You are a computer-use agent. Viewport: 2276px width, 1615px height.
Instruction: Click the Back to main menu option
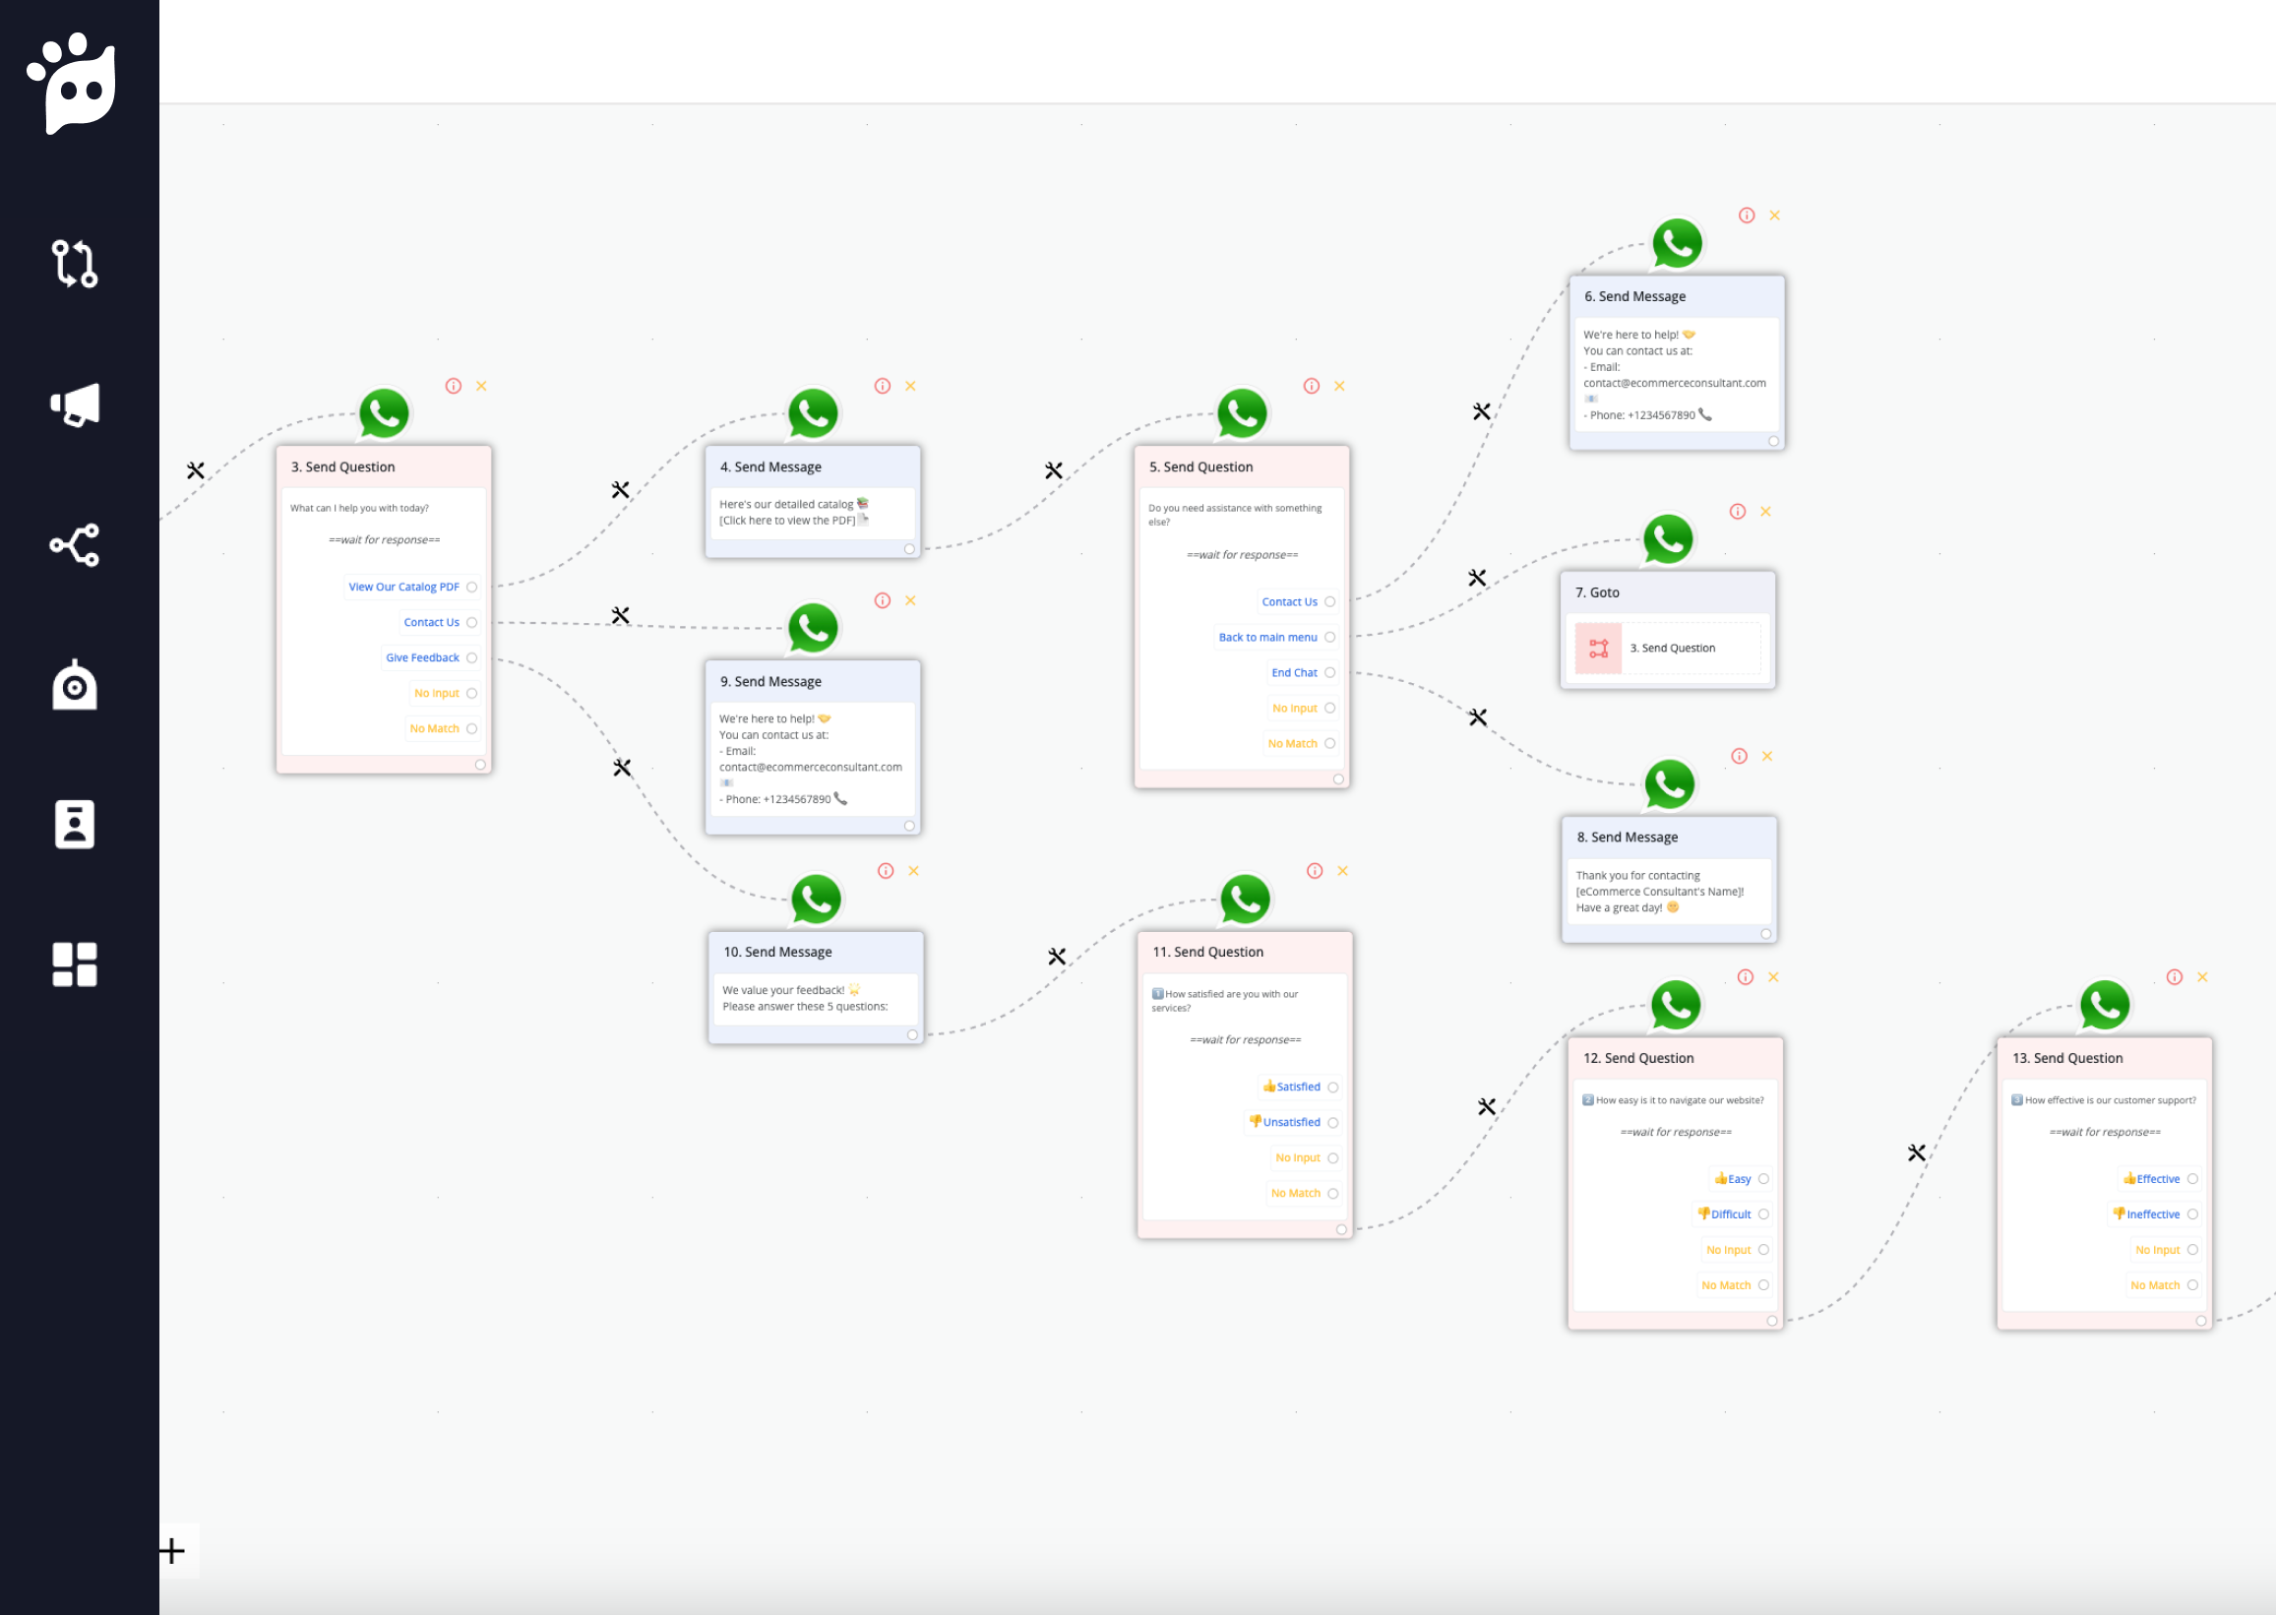[x=1267, y=638]
